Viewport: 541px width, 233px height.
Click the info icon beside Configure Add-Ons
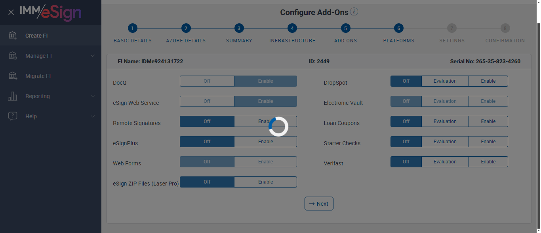[x=354, y=12]
